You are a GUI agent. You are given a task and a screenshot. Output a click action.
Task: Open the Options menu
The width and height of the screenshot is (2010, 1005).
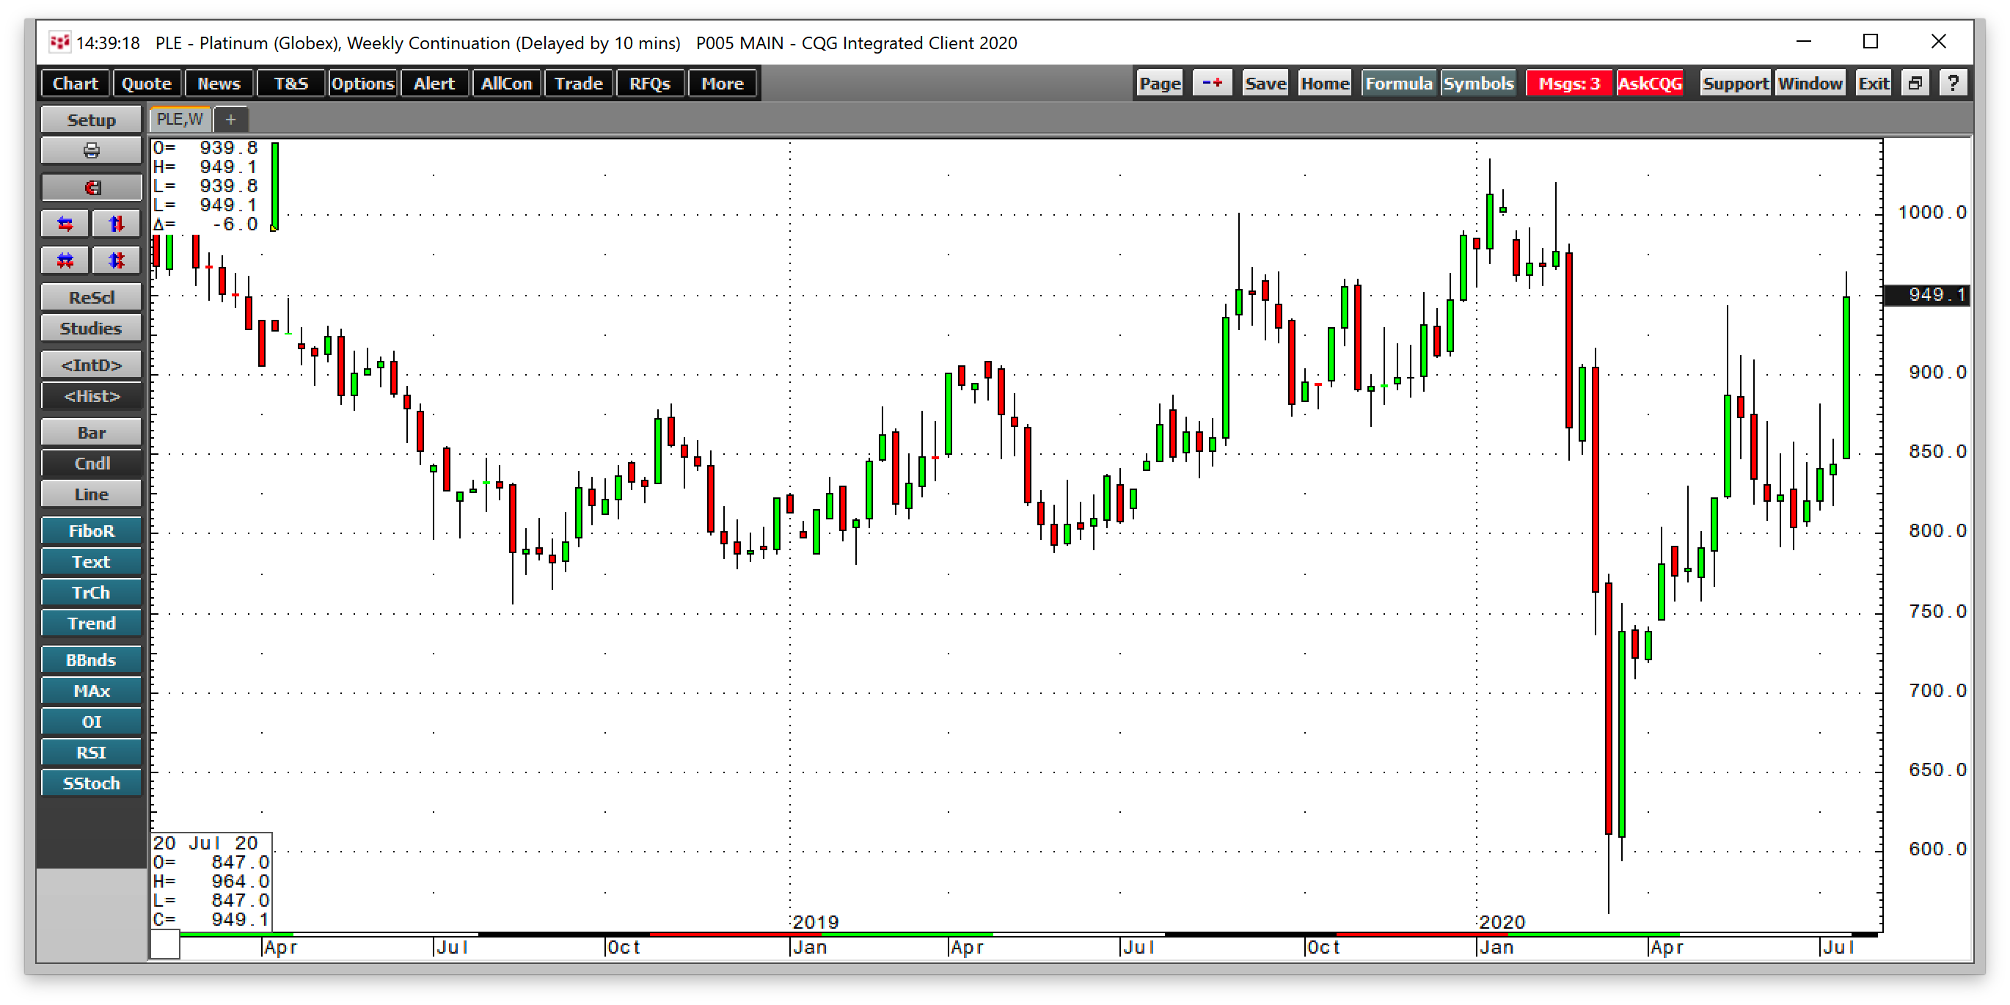point(363,84)
